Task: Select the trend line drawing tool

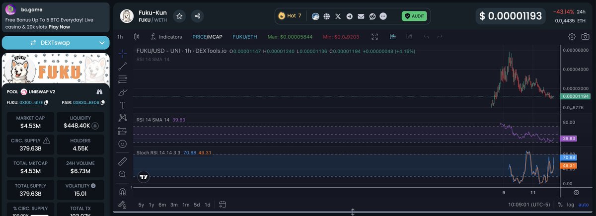Action: tap(123, 67)
